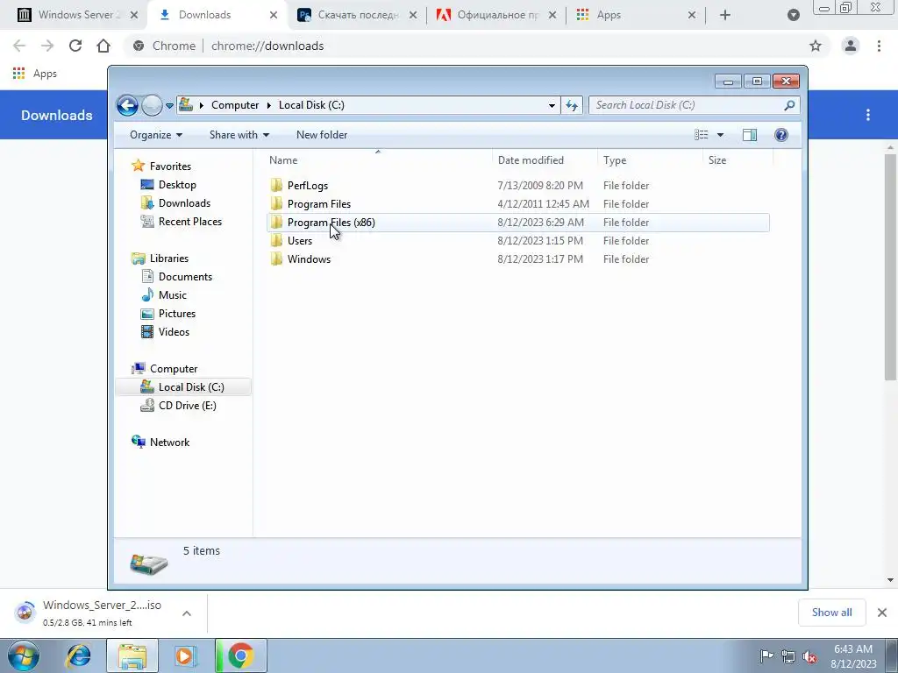
Task: Open the Documents library
Action: (185, 276)
